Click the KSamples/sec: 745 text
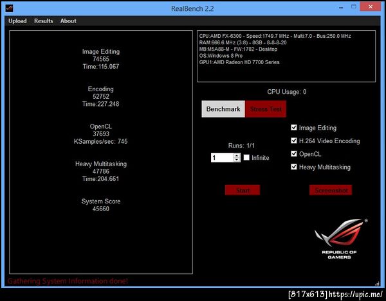 pyautogui.click(x=101, y=141)
